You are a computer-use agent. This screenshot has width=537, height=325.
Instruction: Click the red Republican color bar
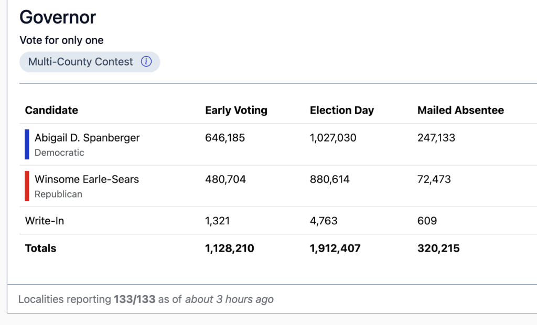point(27,186)
